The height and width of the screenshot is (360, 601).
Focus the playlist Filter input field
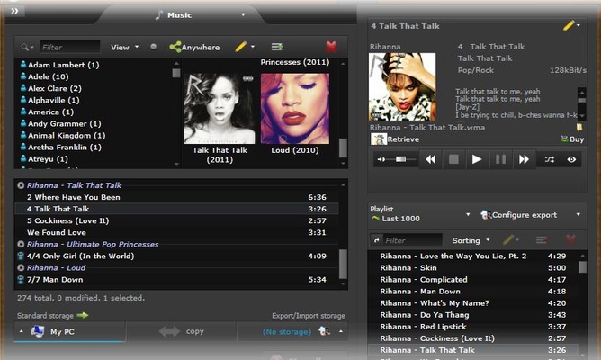(413, 240)
